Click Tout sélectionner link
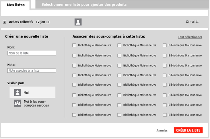The height and width of the screenshot is (139, 210). (x=190, y=37)
